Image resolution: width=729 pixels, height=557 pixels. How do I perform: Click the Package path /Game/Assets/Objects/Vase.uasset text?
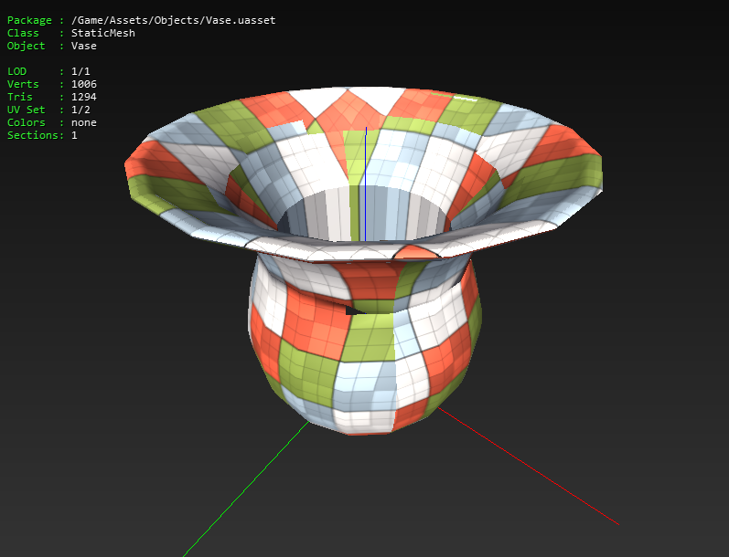click(173, 20)
